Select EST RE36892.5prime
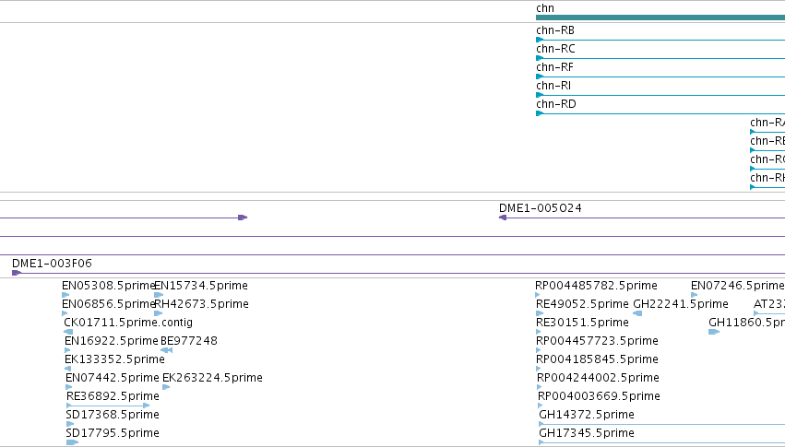785x447 pixels. click(113, 396)
